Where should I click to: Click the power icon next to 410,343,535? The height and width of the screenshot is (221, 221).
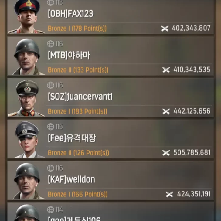click(x=166, y=70)
